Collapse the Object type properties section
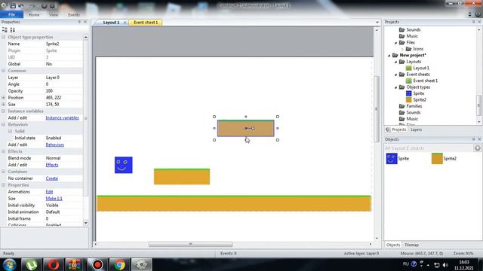This screenshot has height=271, width=483. click(x=3, y=37)
